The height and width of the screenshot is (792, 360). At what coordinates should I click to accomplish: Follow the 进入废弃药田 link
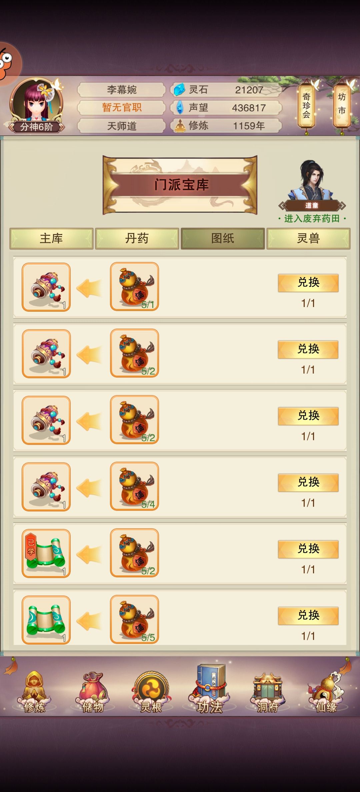click(x=312, y=219)
